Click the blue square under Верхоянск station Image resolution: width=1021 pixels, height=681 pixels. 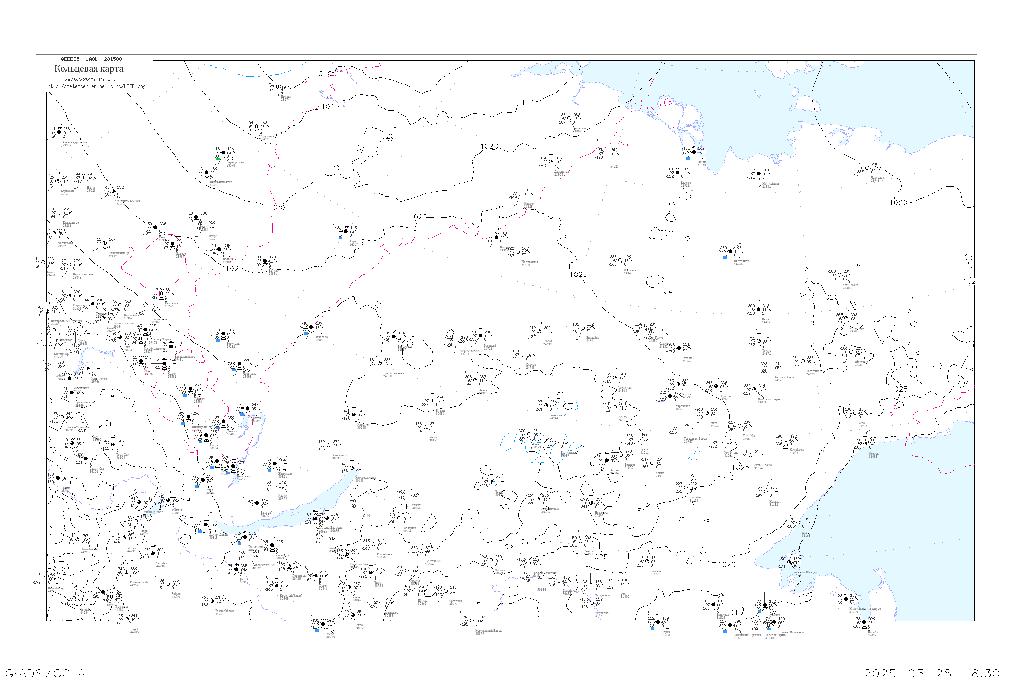click(x=725, y=257)
